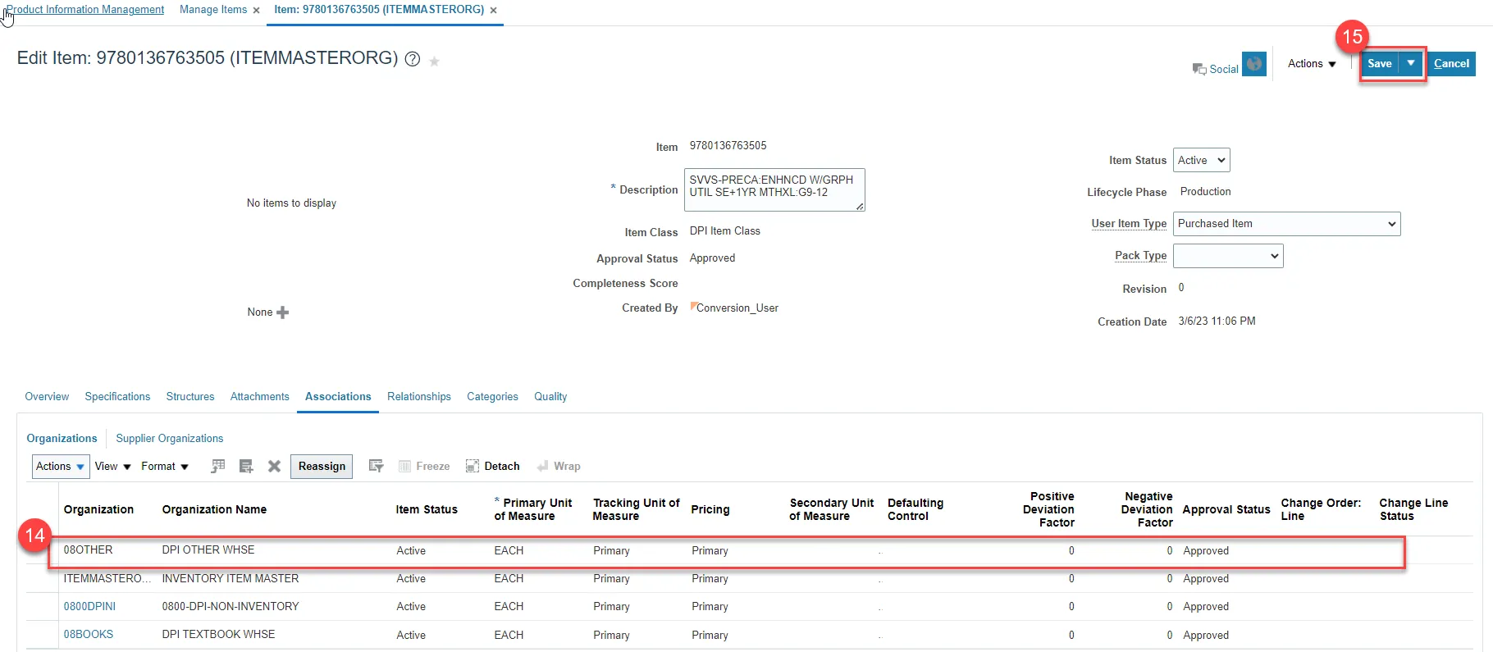The image size is (1493, 652).
Task: Switch to the Quality tab
Action: coord(550,397)
